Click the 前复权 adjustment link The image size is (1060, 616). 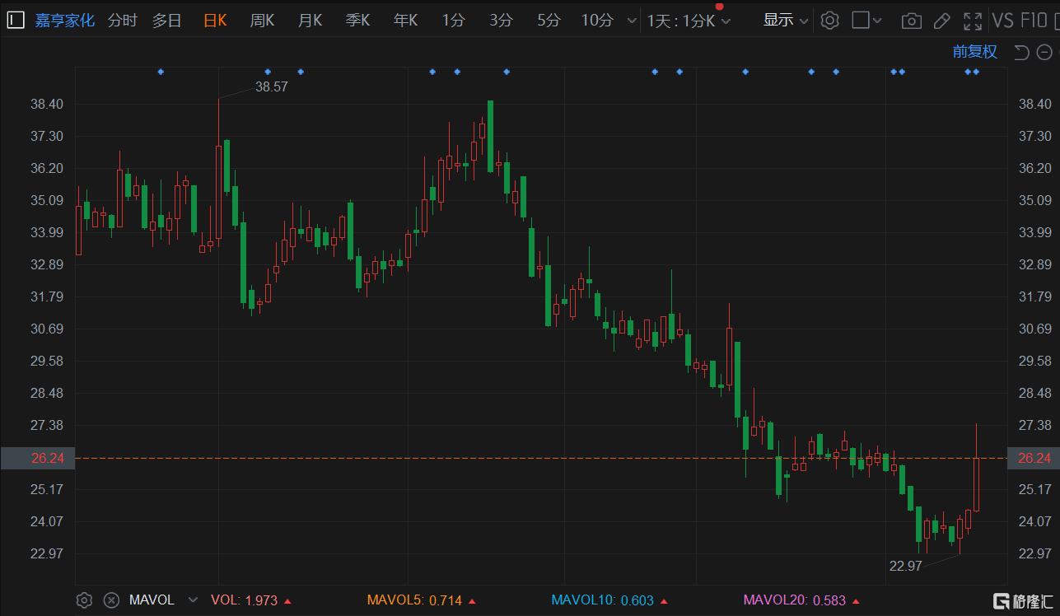tap(974, 52)
